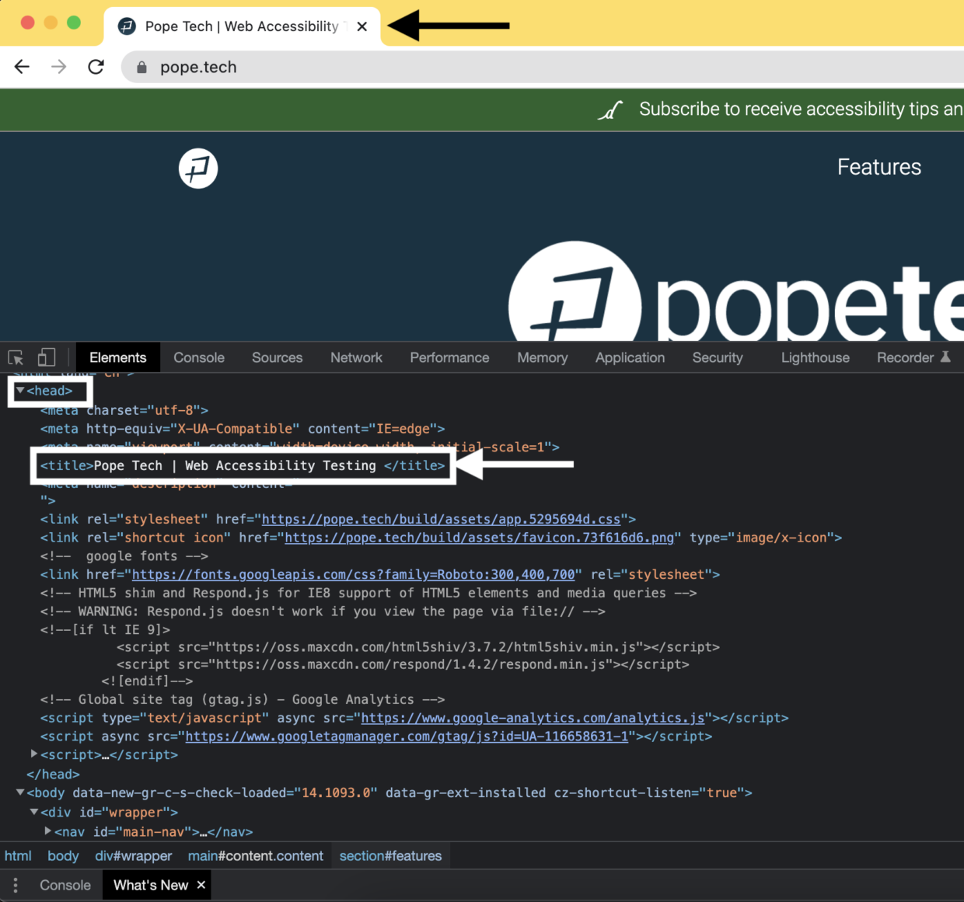This screenshot has width=964, height=902.
Task: Open the app.5295694d.css stylesheet link
Action: click(x=442, y=519)
